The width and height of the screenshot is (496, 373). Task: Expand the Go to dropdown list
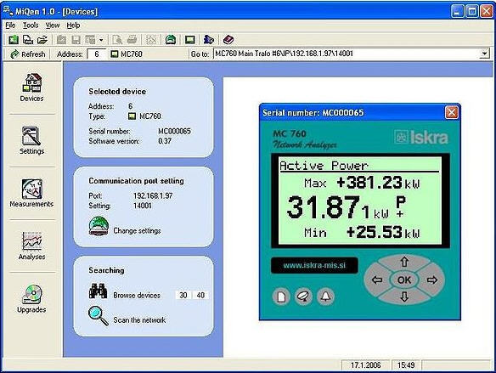pos(484,54)
